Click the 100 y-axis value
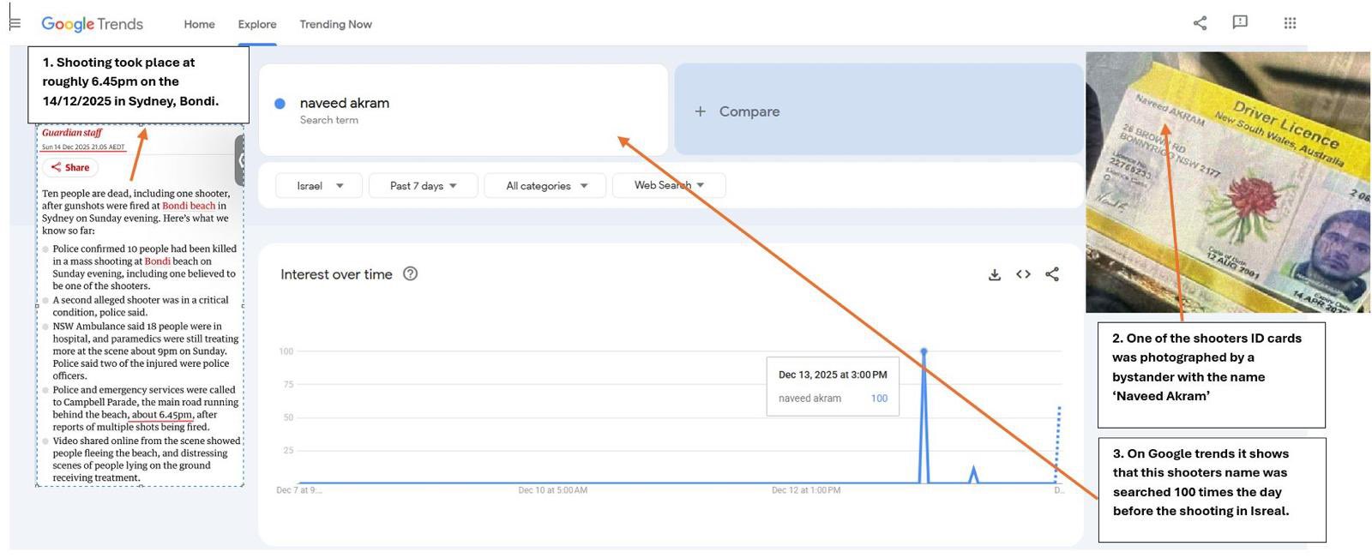The width and height of the screenshot is (1372, 558). pos(286,351)
